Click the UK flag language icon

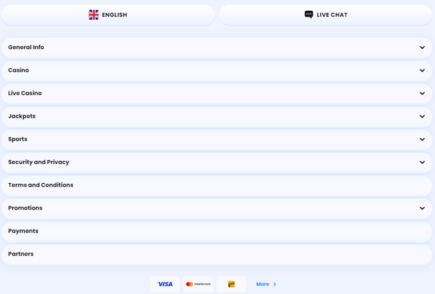coord(93,15)
